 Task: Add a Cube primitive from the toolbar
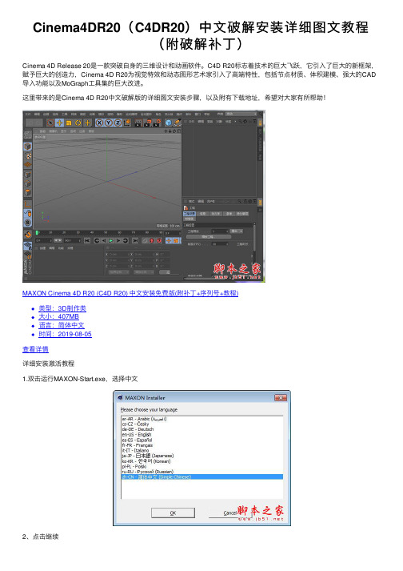coord(169,123)
